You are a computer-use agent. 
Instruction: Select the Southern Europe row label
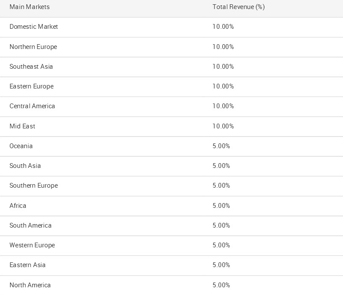click(33, 186)
